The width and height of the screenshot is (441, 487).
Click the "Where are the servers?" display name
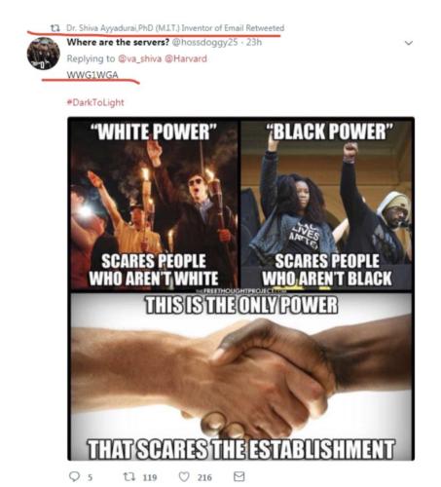click(x=118, y=42)
